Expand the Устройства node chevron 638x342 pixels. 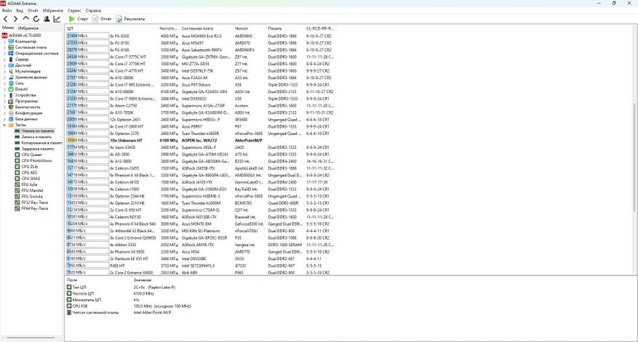[4, 95]
